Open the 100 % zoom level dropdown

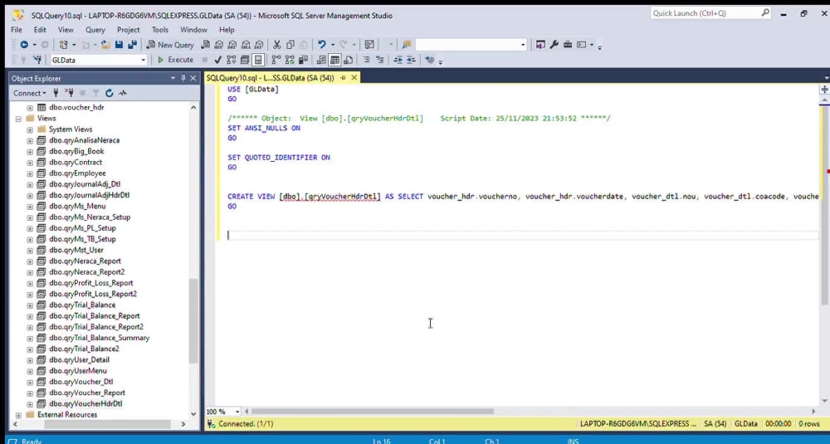tap(237, 411)
